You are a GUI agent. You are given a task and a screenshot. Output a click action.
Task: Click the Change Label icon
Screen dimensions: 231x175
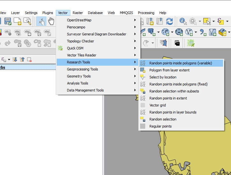coord(47,33)
